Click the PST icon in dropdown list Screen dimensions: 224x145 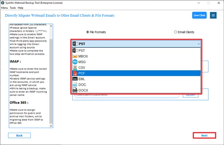pos(75,51)
